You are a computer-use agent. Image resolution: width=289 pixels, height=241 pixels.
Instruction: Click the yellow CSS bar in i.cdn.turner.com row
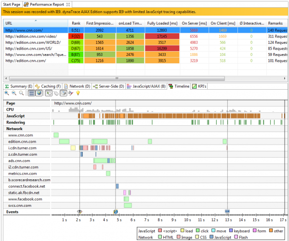click(73, 148)
